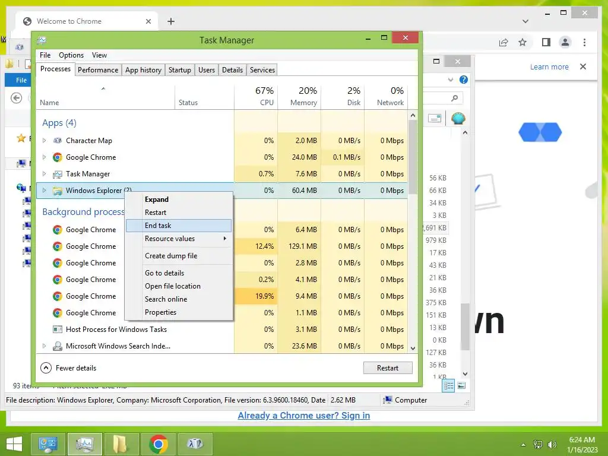Choose Open file location menu entry

pyautogui.click(x=179, y=286)
